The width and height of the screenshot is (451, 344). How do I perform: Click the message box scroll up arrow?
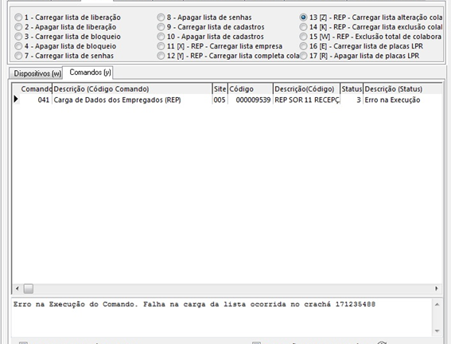tap(437, 304)
